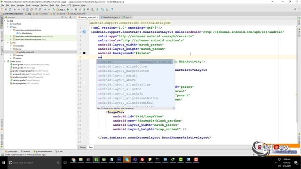Click the Copy toolbar icon
This screenshot has width=301, height=169.
(27, 9)
